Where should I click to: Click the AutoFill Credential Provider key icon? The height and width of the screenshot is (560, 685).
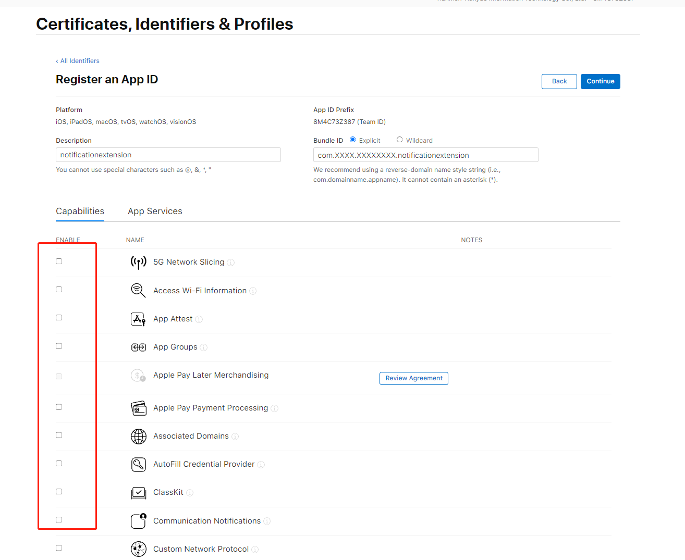[138, 464]
